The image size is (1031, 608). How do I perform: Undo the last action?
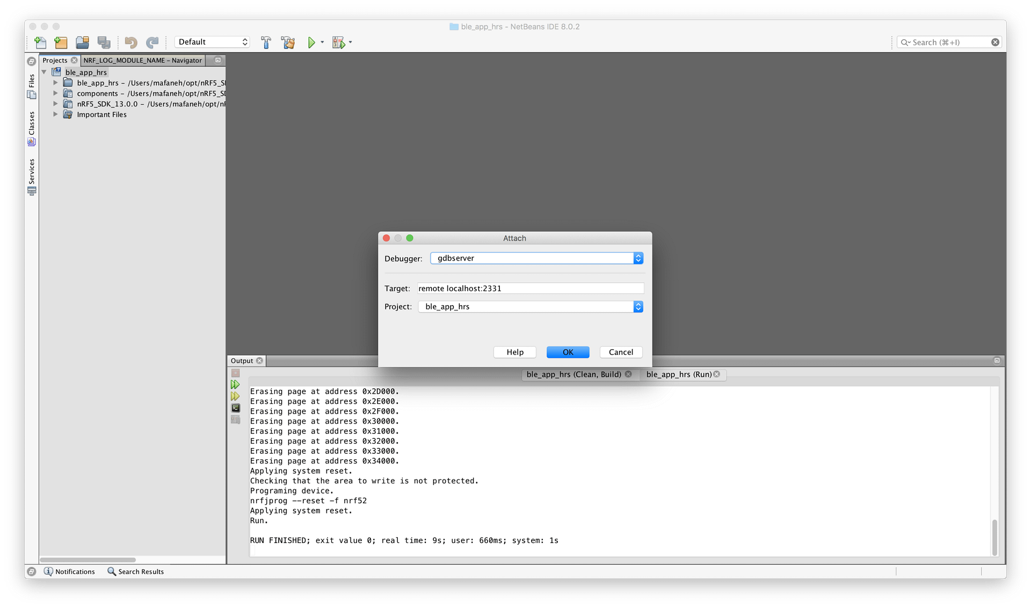[x=130, y=42]
